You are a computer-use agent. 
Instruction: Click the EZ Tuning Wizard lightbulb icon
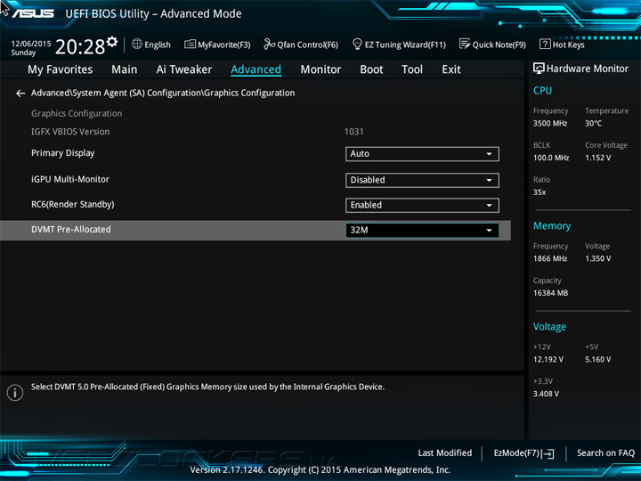tap(357, 44)
